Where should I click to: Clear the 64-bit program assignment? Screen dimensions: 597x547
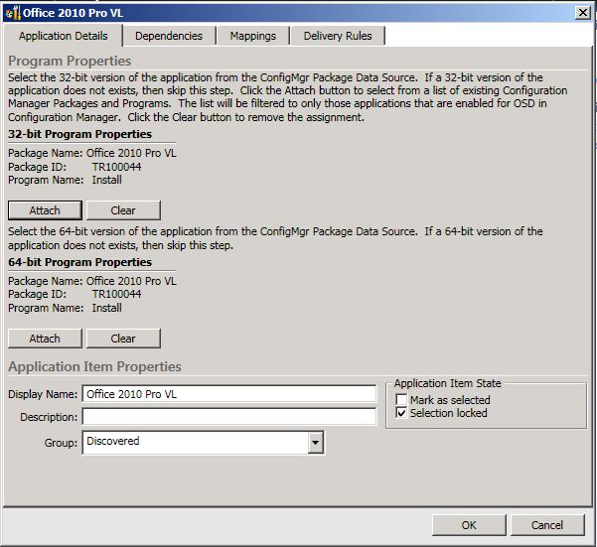tap(123, 339)
